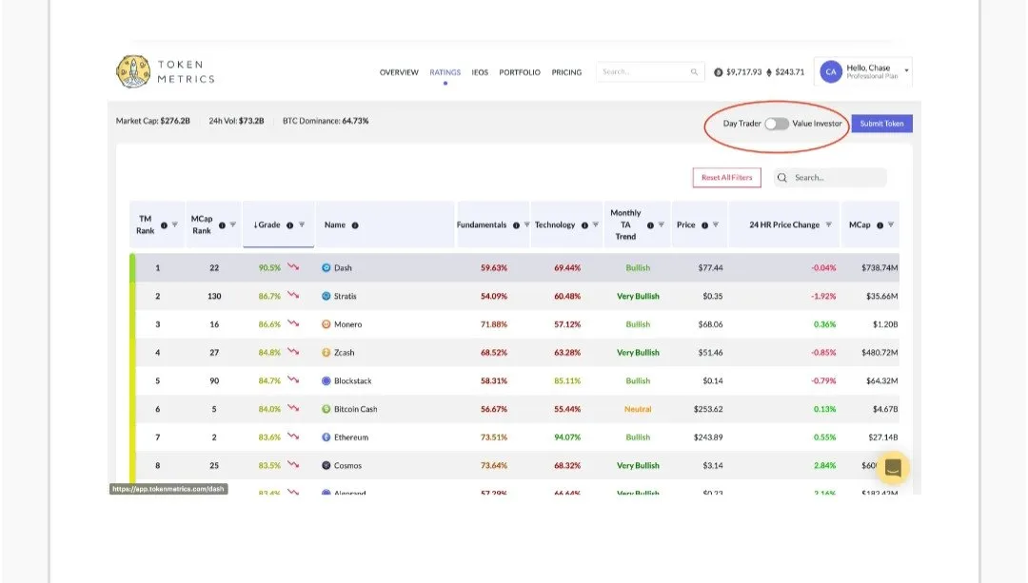Open Grade filter dropdown
Viewport: 1028px width, 583px height.
[x=302, y=224]
